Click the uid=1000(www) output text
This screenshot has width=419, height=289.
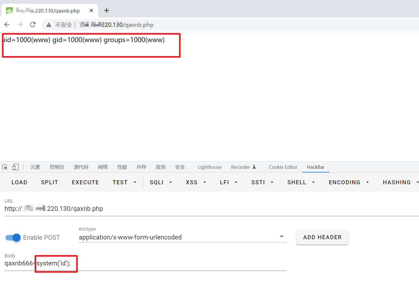pyautogui.click(x=83, y=40)
